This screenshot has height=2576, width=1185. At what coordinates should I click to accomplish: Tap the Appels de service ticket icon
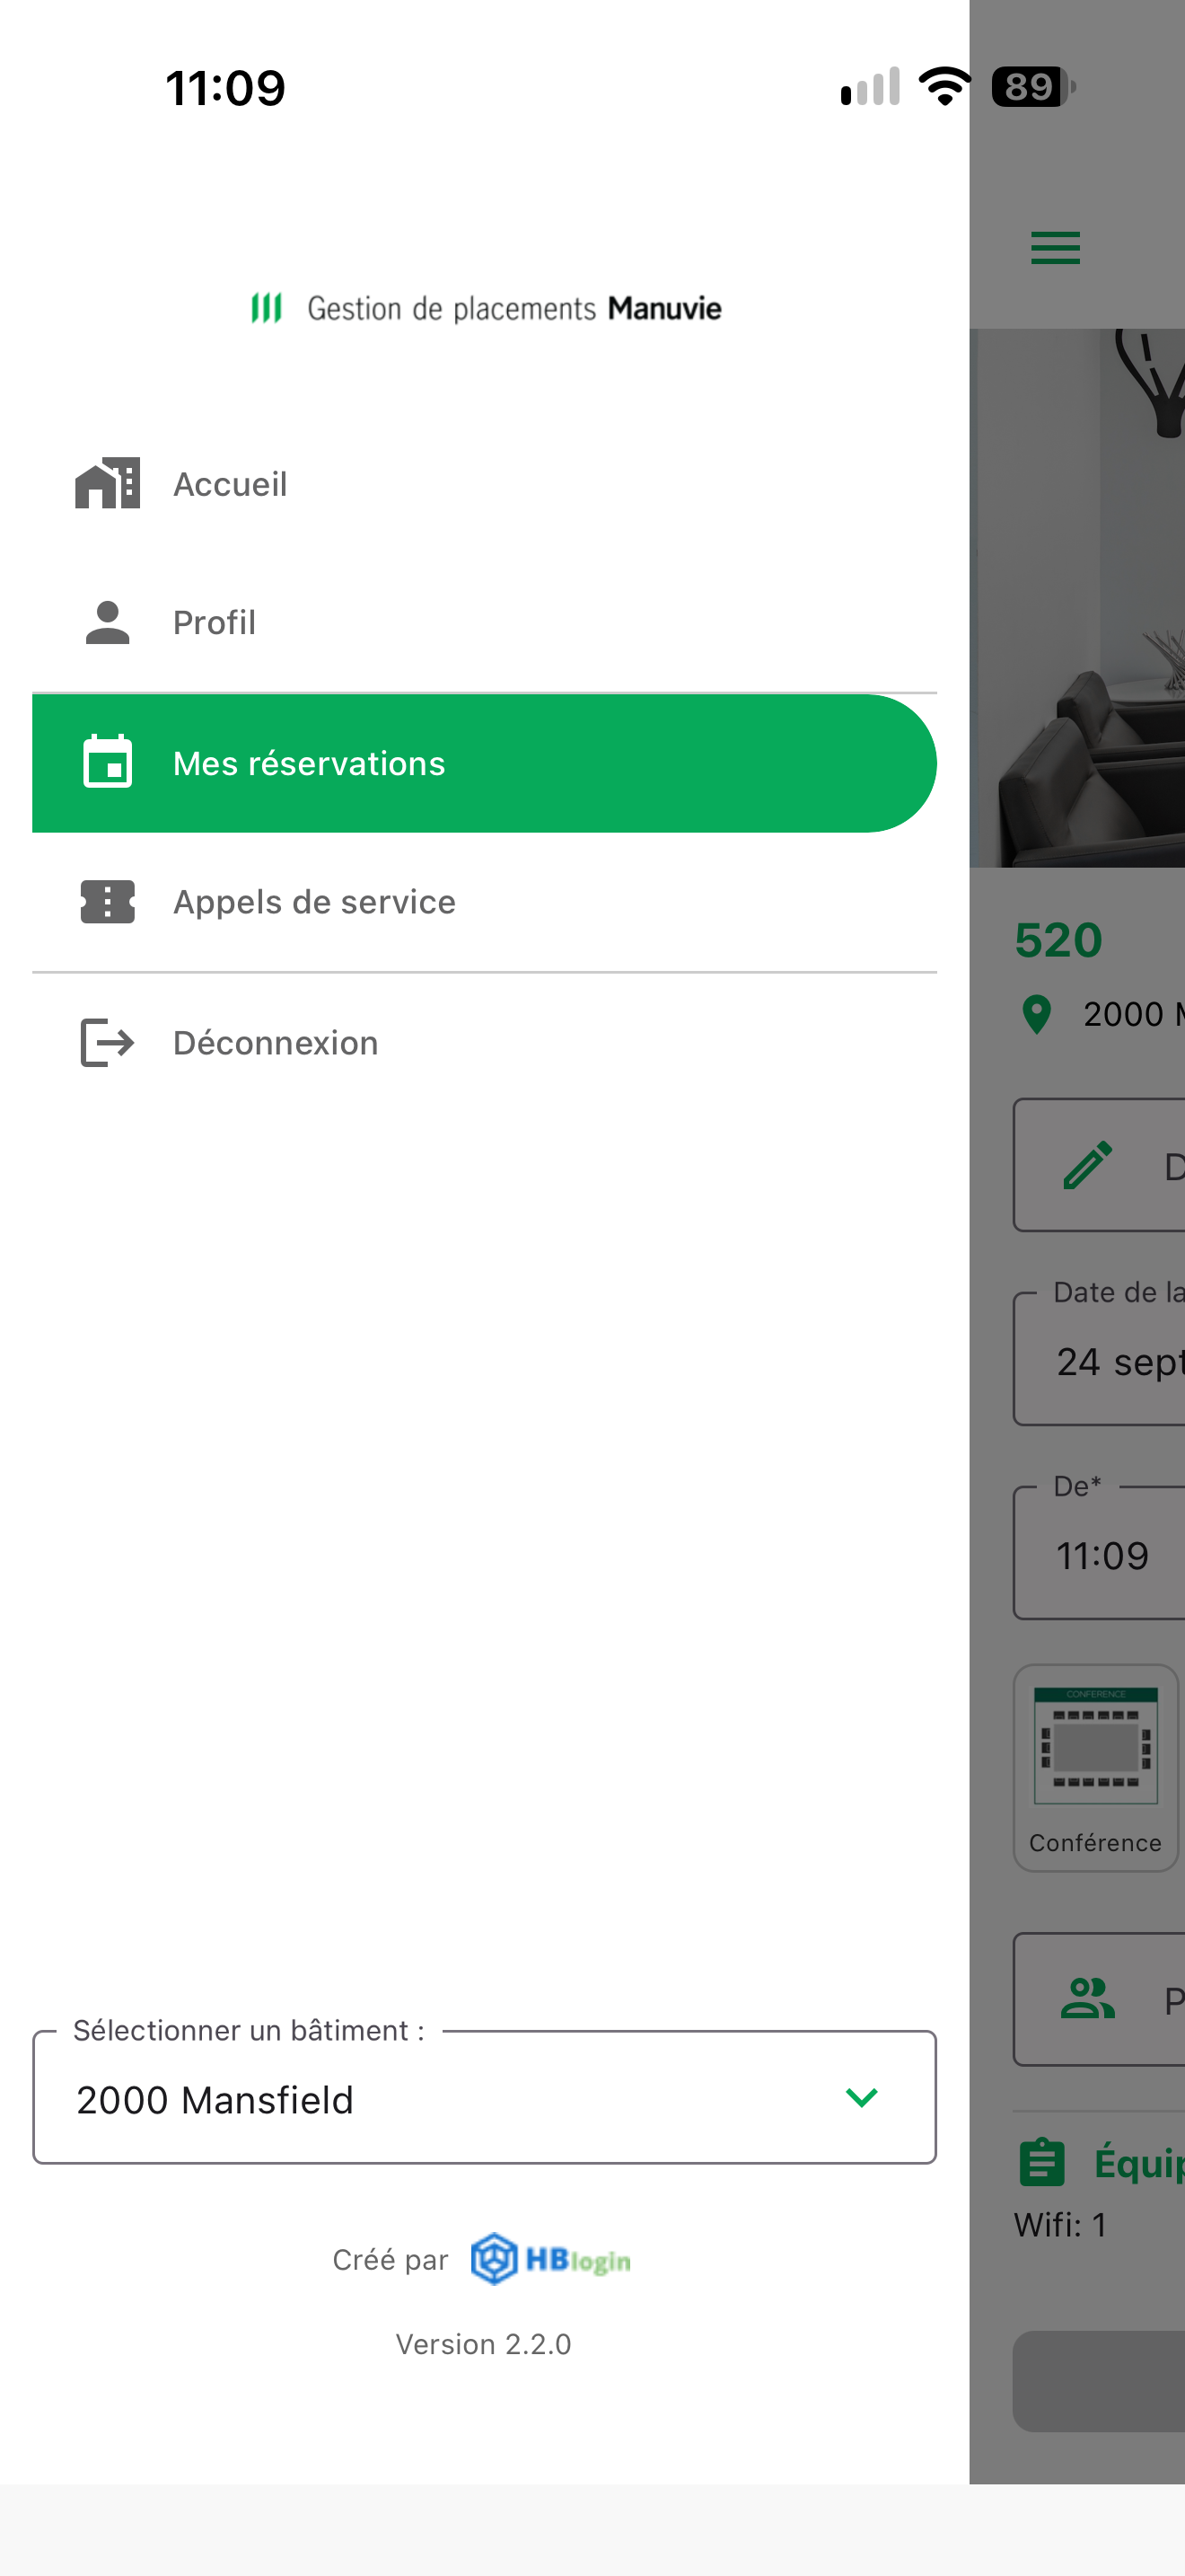click(107, 902)
